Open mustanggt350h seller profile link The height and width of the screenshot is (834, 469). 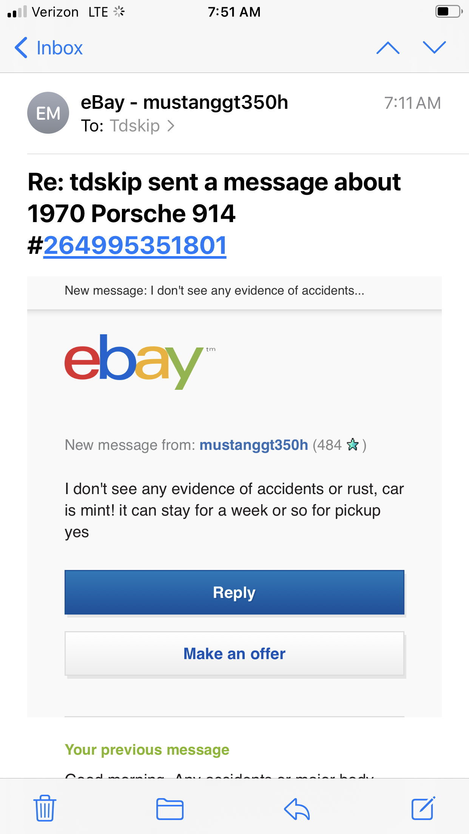[254, 445]
